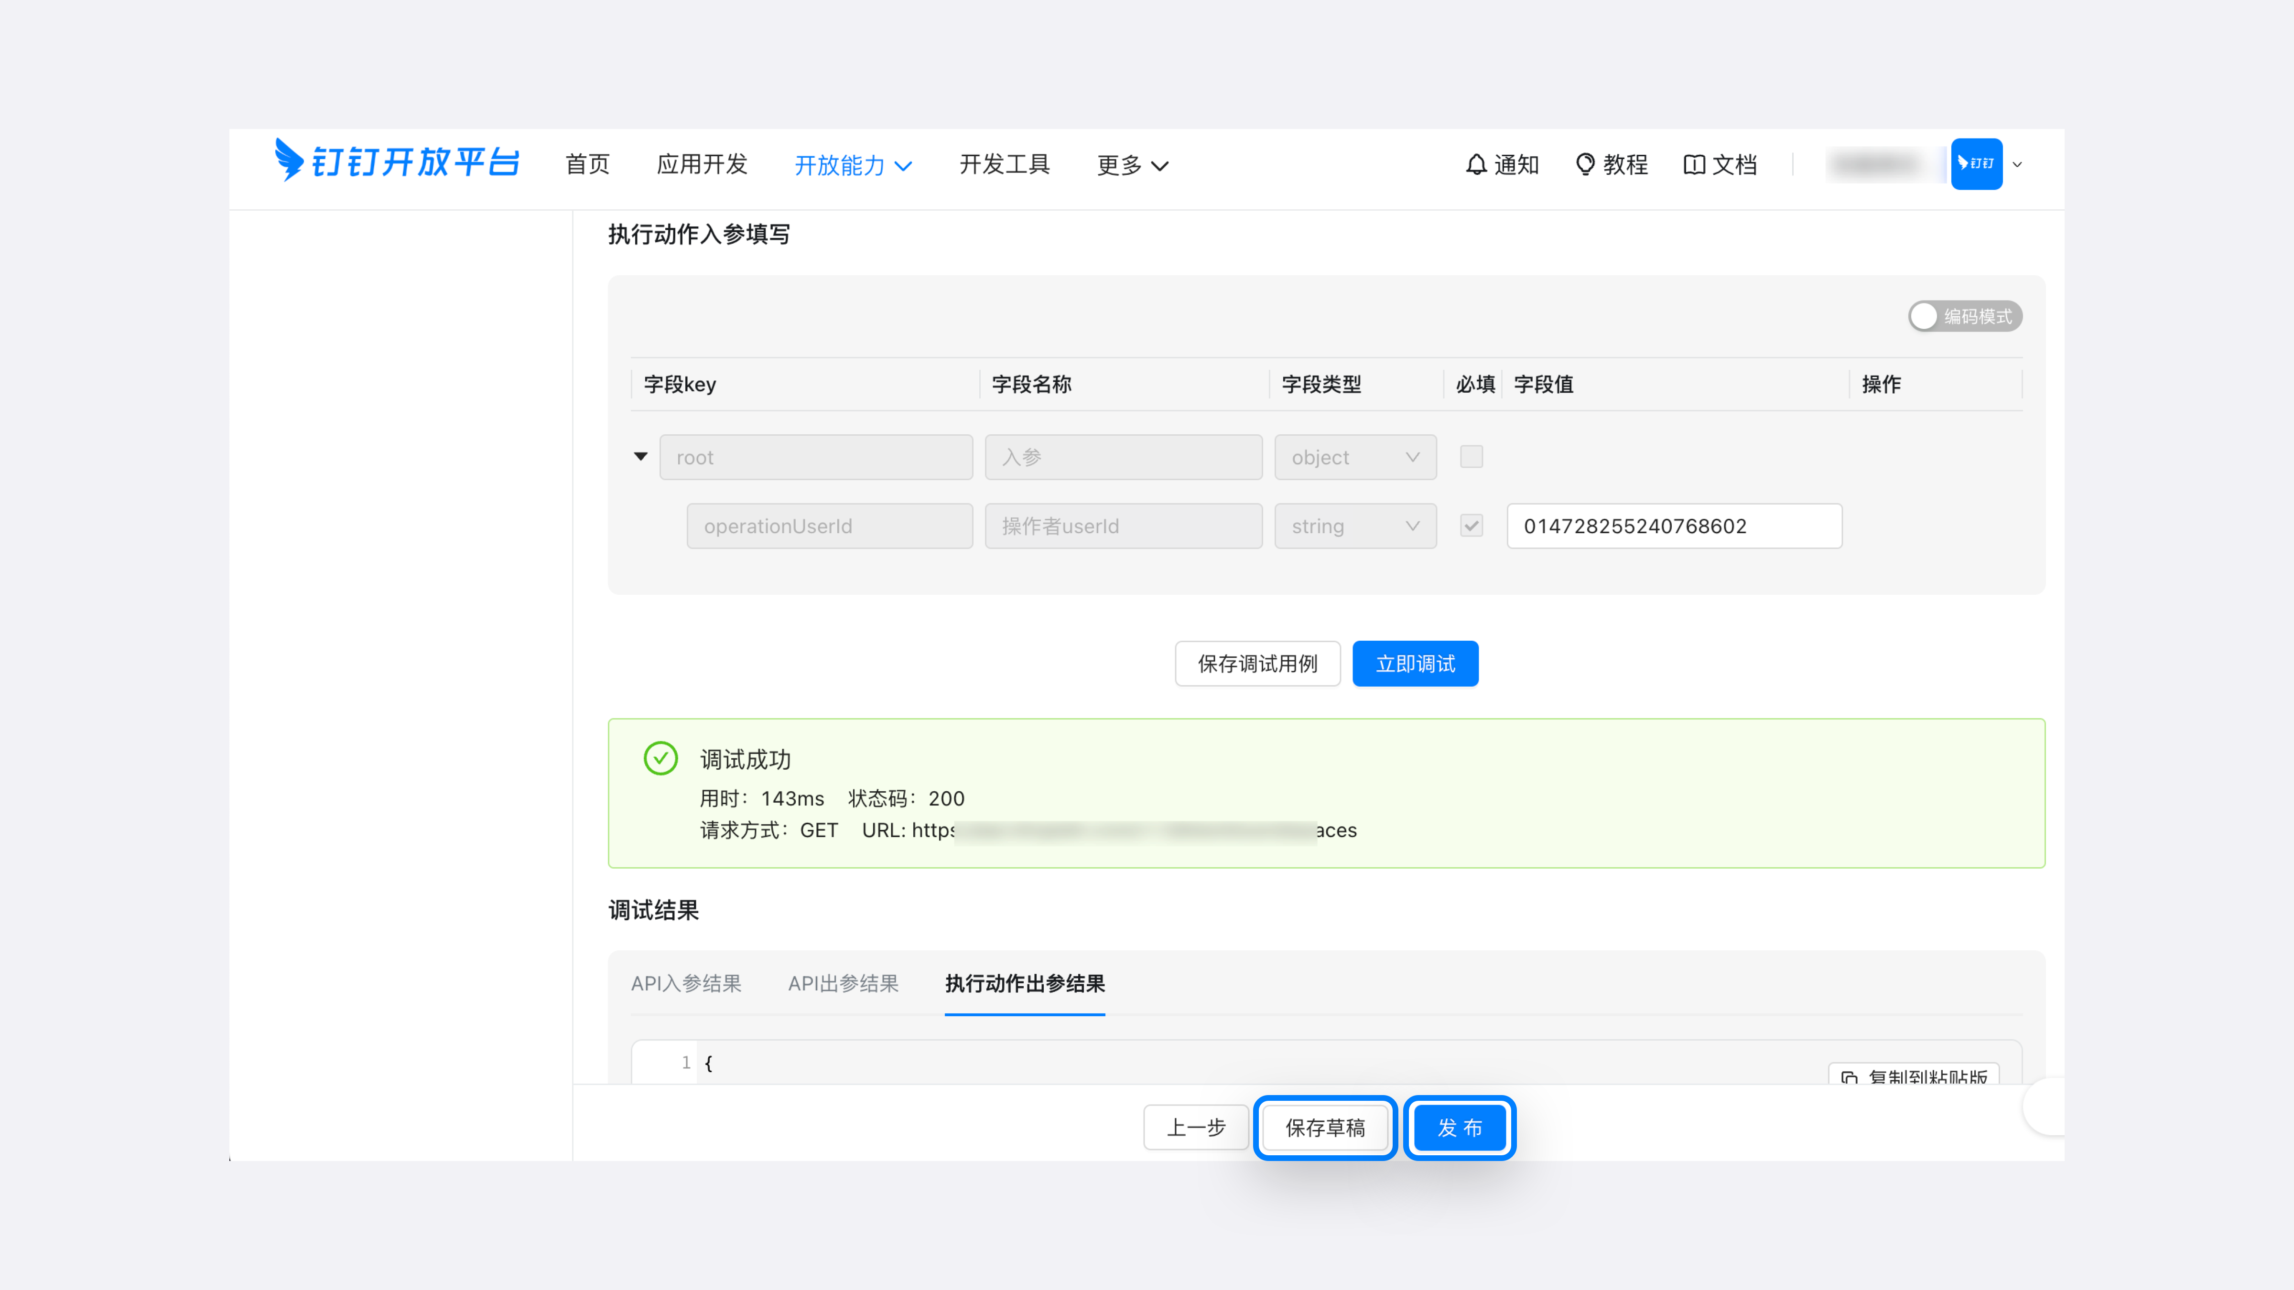
Task: Open the account dropdown arrow
Action: pos(2017,165)
